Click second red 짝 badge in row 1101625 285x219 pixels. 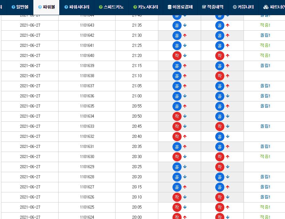[220, 207]
